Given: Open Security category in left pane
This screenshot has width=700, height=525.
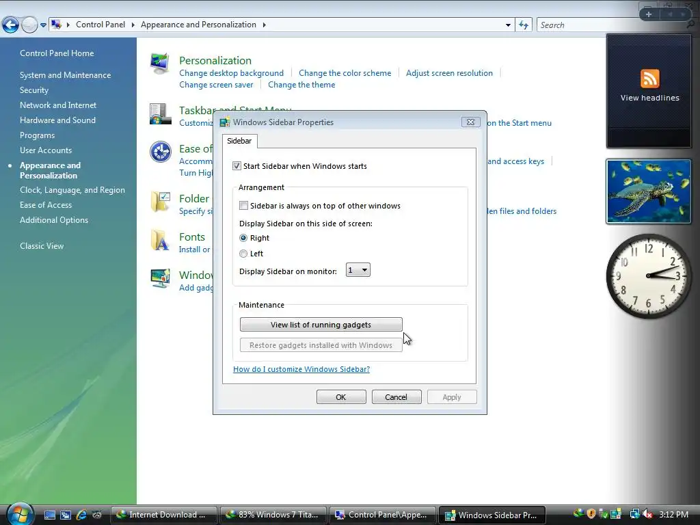Looking at the screenshot, I should coord(34,90).
